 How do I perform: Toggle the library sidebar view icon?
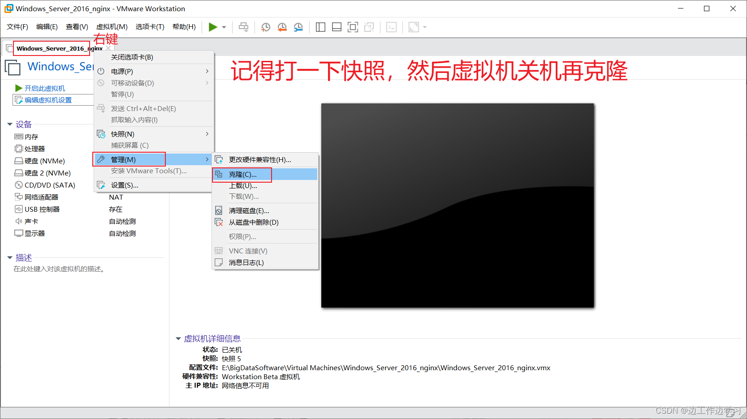(x=320, y=27)
